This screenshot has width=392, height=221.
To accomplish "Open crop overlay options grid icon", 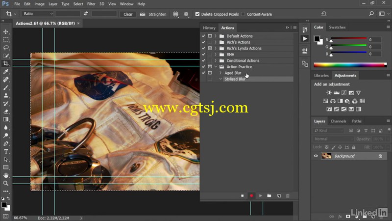I will [175, 14].
